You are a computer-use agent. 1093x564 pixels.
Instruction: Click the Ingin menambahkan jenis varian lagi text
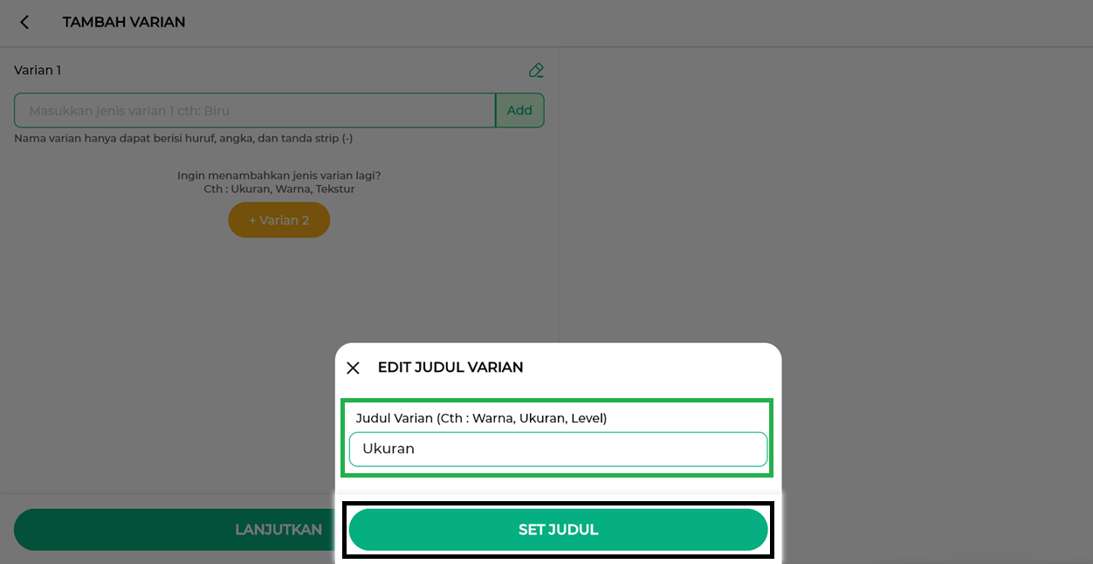(x=279, y=175)
